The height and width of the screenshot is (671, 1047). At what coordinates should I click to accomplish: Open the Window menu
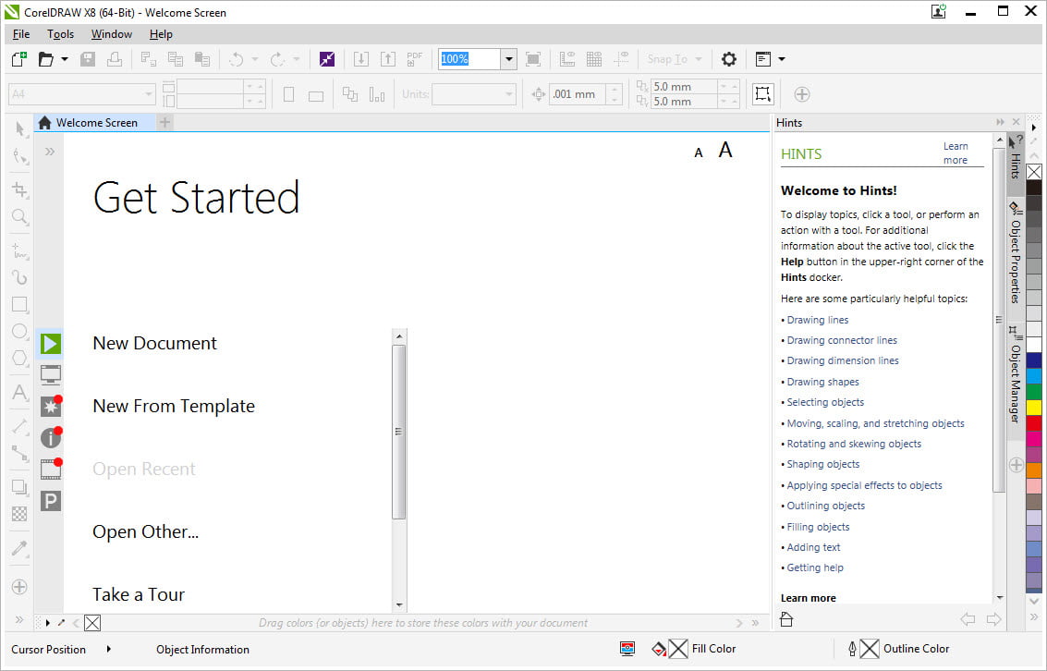[x=112, y=34]
